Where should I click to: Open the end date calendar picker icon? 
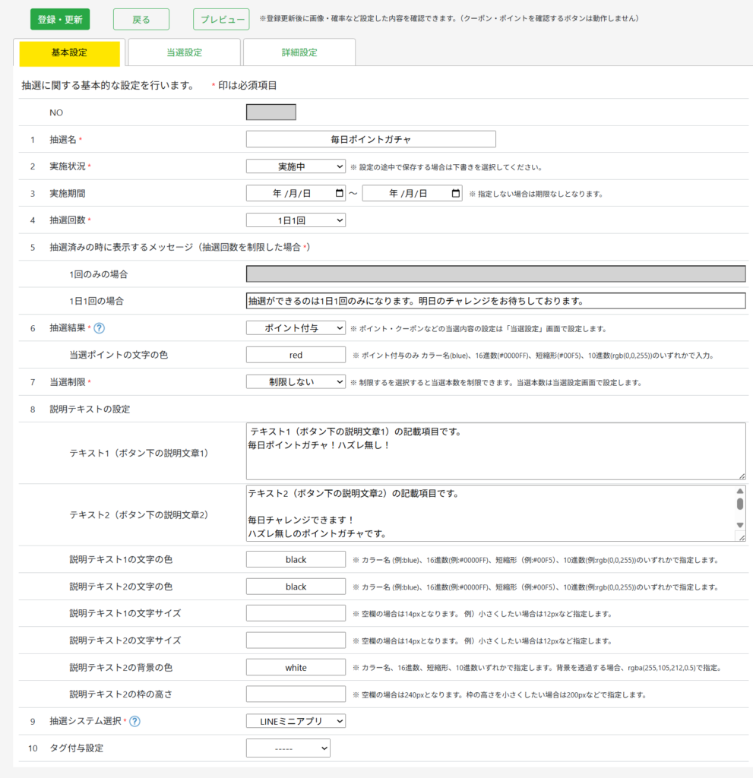pos(456,193)
